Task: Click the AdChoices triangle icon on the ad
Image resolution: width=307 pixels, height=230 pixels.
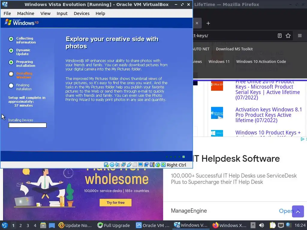Action: [x=302, y=139]
